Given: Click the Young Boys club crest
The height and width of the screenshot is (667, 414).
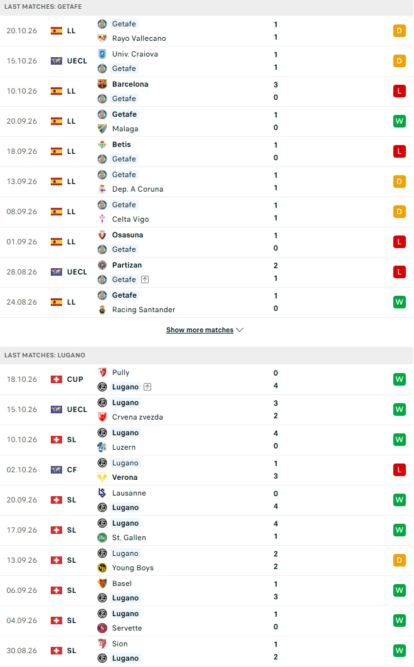Looking at the screenshot, I should click(102, 568).
